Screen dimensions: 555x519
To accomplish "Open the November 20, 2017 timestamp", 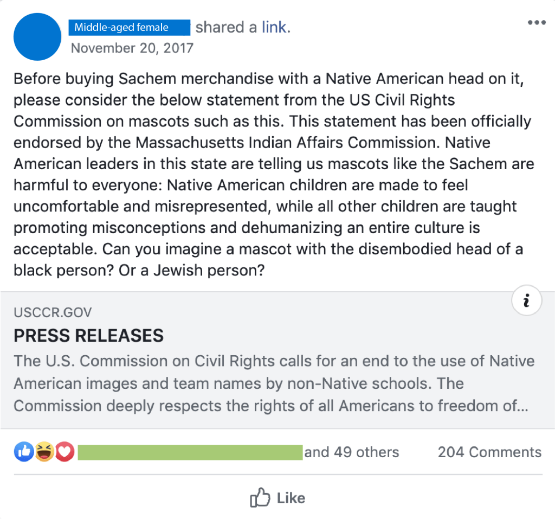I will 132,48.
